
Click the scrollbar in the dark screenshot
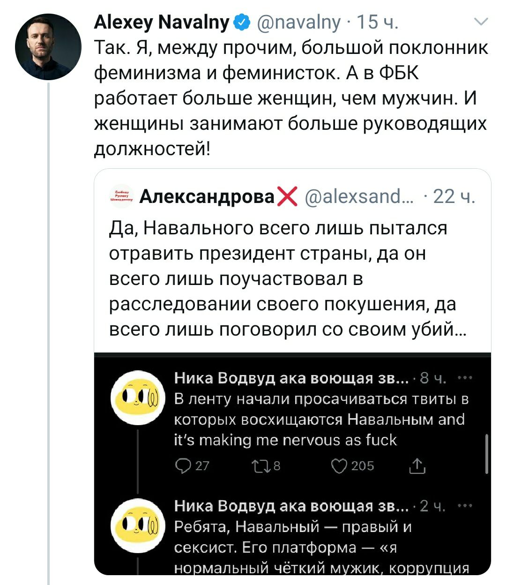(x=487, y=453)
